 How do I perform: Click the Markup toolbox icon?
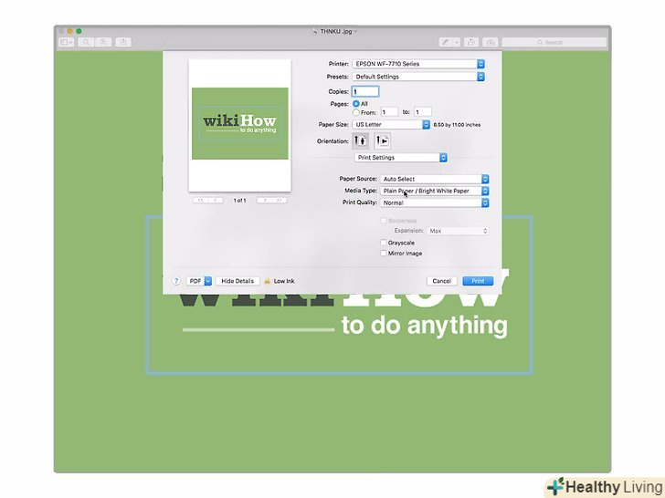(491, 42)
